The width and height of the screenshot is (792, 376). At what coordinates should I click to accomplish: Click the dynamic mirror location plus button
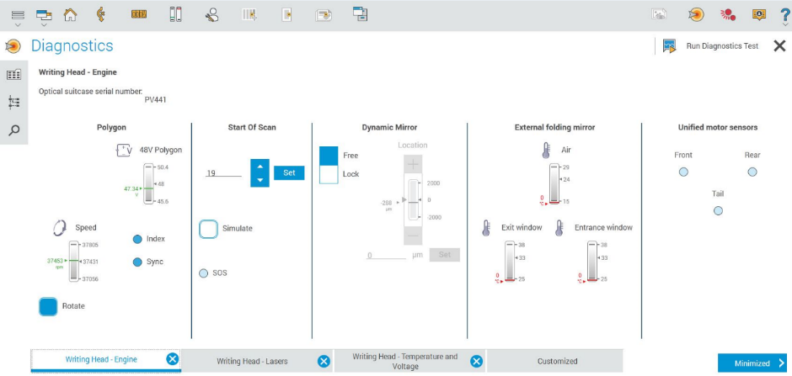(413, 165)
